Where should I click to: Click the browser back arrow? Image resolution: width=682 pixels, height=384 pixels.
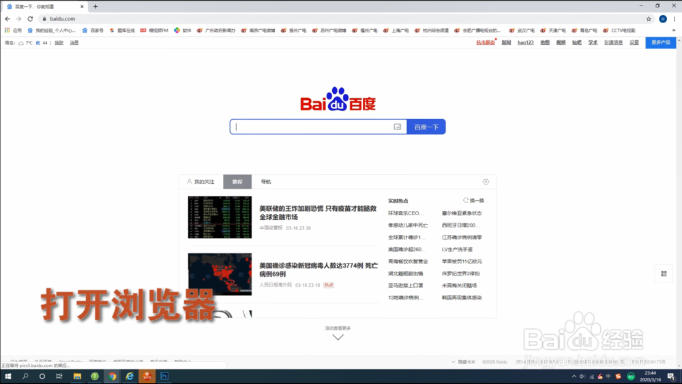[x=8, y=18]
